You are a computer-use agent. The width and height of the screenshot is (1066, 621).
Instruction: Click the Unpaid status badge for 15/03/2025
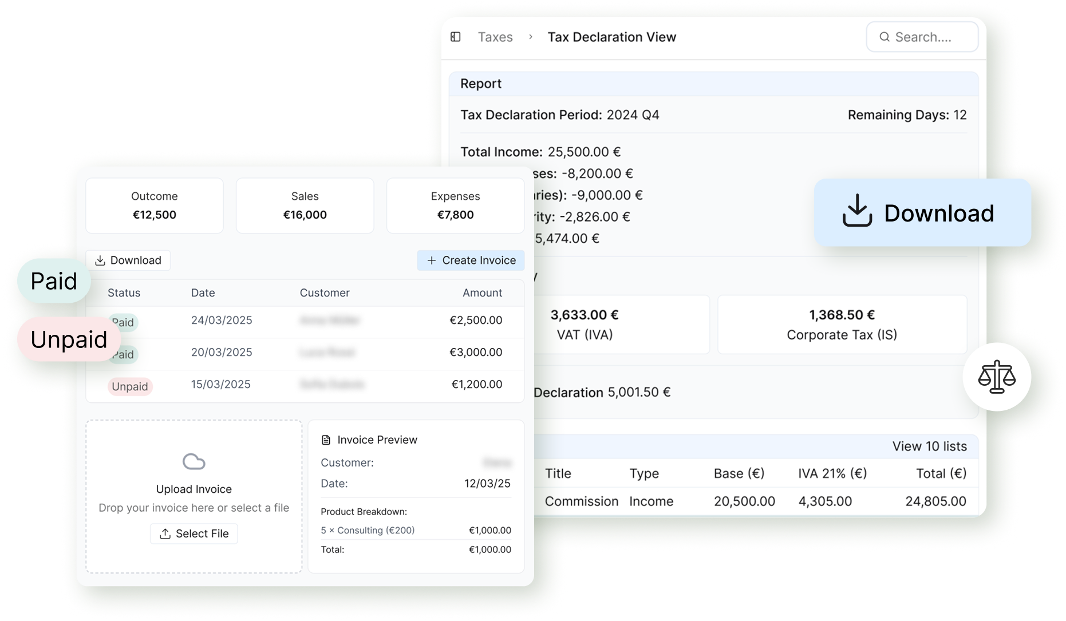[130, 387]
